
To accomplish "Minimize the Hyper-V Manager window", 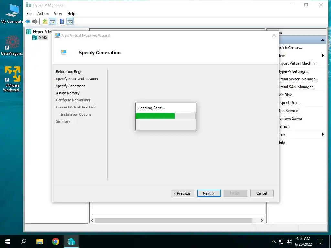I will click(292, 5).
